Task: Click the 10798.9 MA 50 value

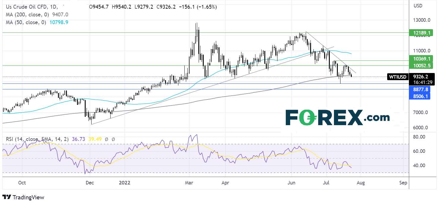Action: tap(59, 22)
